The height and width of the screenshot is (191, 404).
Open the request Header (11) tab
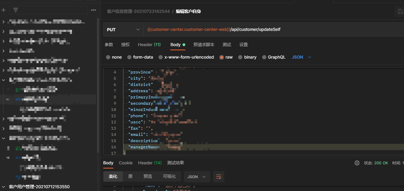[149, 45]
